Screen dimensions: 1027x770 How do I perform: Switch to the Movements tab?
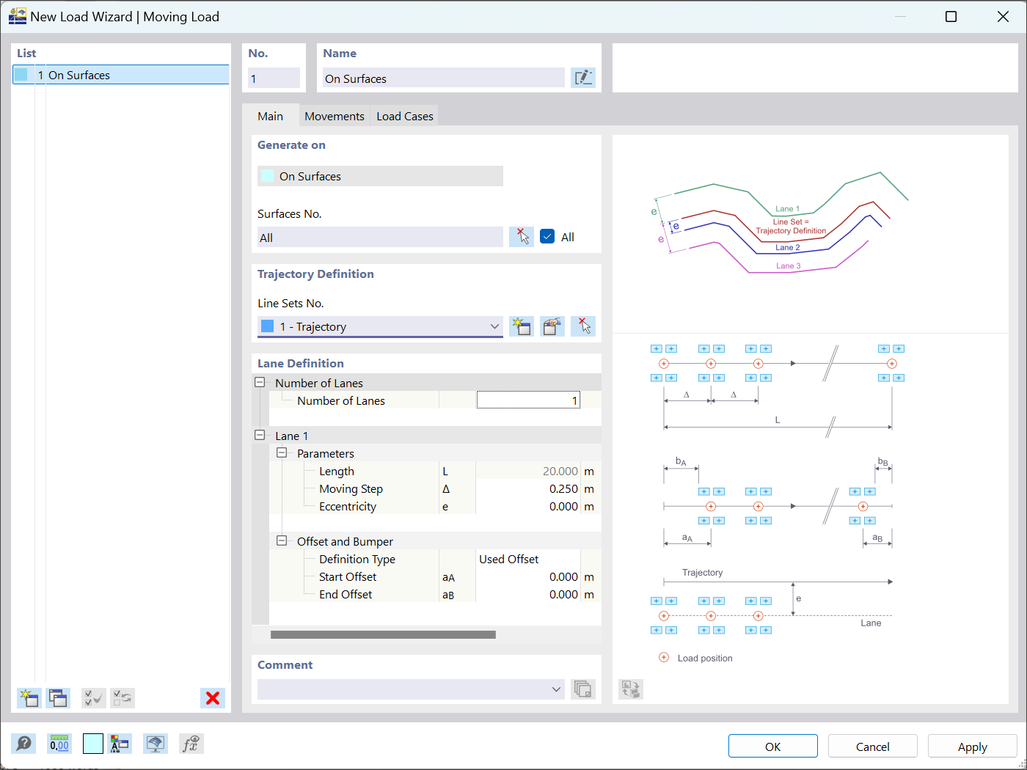point(335,116)
